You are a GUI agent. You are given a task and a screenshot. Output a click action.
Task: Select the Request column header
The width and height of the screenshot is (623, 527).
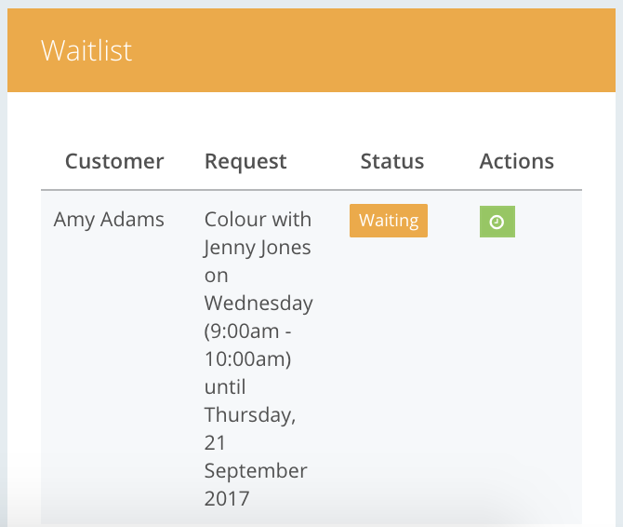[245, 162]
